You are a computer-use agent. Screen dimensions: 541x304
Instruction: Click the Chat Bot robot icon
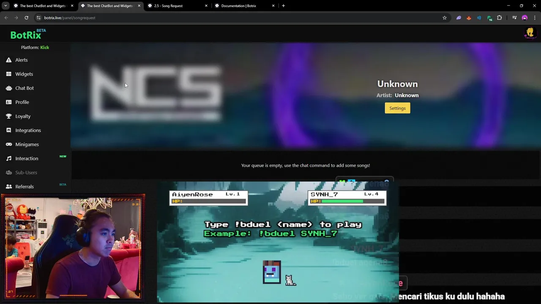tap(8, 88)
